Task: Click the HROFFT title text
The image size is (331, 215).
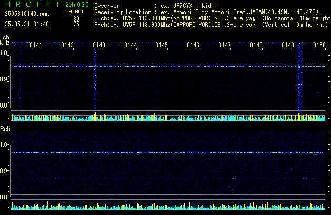Action: 33,4
